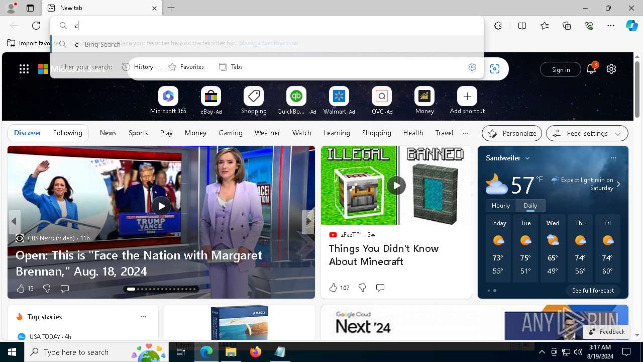Open the notifications bell icon
Viewport: 643px width, 362px height.
coord(591,69)
